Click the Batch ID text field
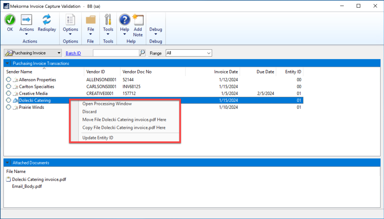384x219 pixels. click(116, 53)
